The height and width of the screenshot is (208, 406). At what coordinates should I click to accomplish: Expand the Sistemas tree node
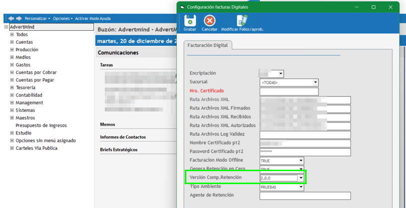pyautogui.click(x=12, y=110)
